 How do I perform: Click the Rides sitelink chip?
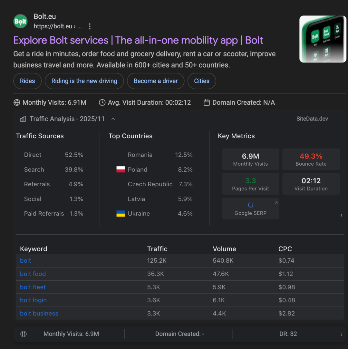[27, 81]
